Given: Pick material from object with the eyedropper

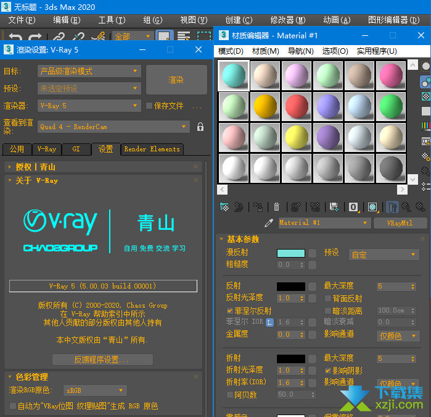Looking at the screenshot, I should tap(269, 223).
